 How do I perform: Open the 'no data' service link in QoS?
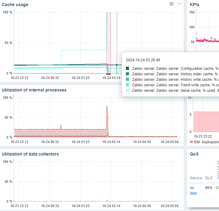[193, 191]
